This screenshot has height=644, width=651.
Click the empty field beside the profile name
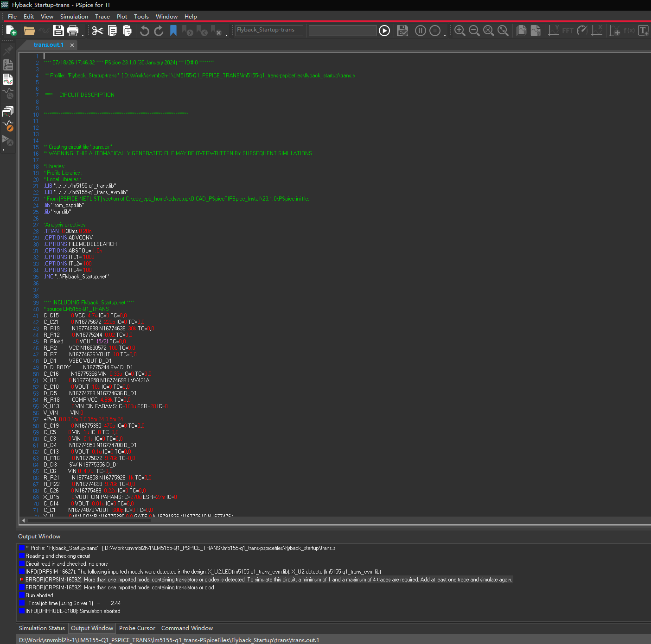pos(342,30)
